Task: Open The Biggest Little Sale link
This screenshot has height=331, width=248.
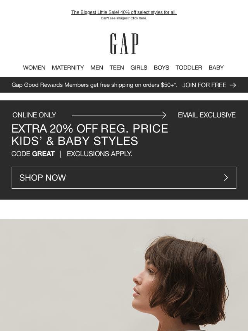Action: pyautogui.click(x=124, y=12)
